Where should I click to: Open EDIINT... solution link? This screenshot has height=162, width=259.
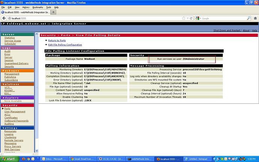9,91
